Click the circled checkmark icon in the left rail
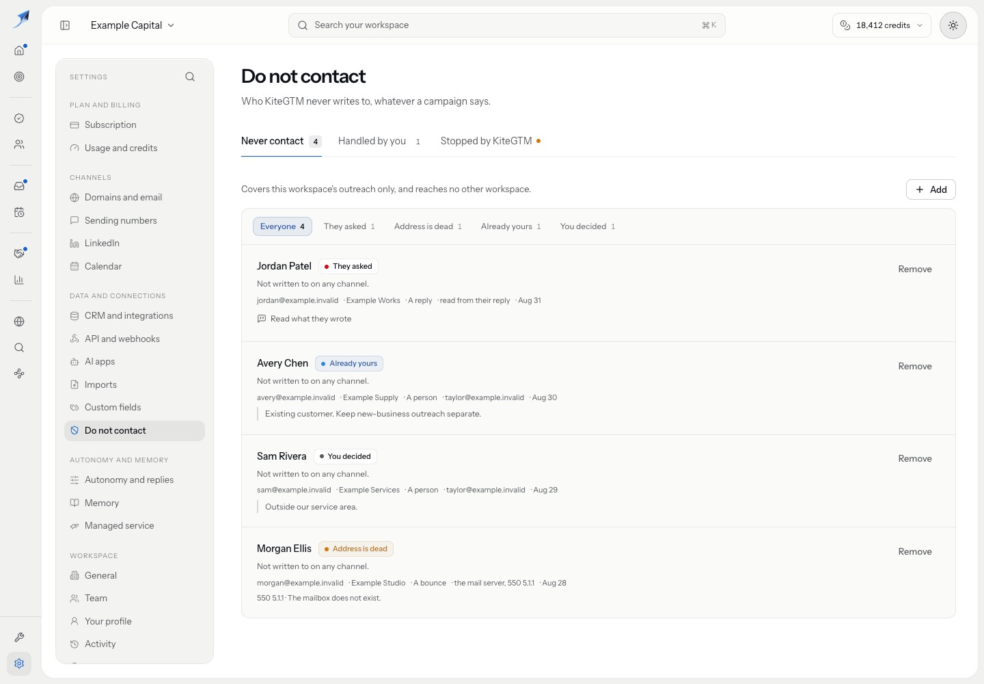Image resolution: width=984 pixels, height=684 pixels. (x=19, y=118)
